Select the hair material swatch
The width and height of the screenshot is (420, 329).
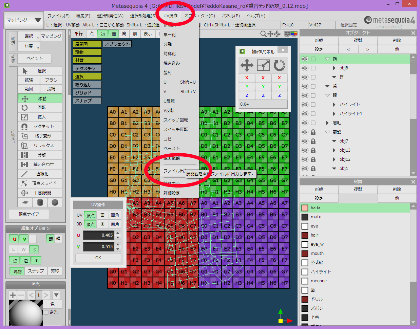(x=305, y=235)
